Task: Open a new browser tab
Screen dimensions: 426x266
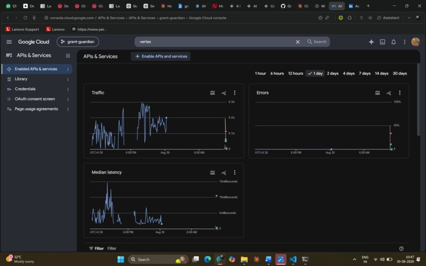Action: [x=368, y=6]
